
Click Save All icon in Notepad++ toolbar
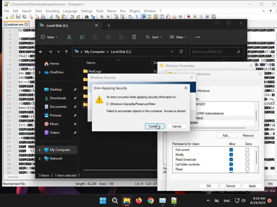point(24,17)
